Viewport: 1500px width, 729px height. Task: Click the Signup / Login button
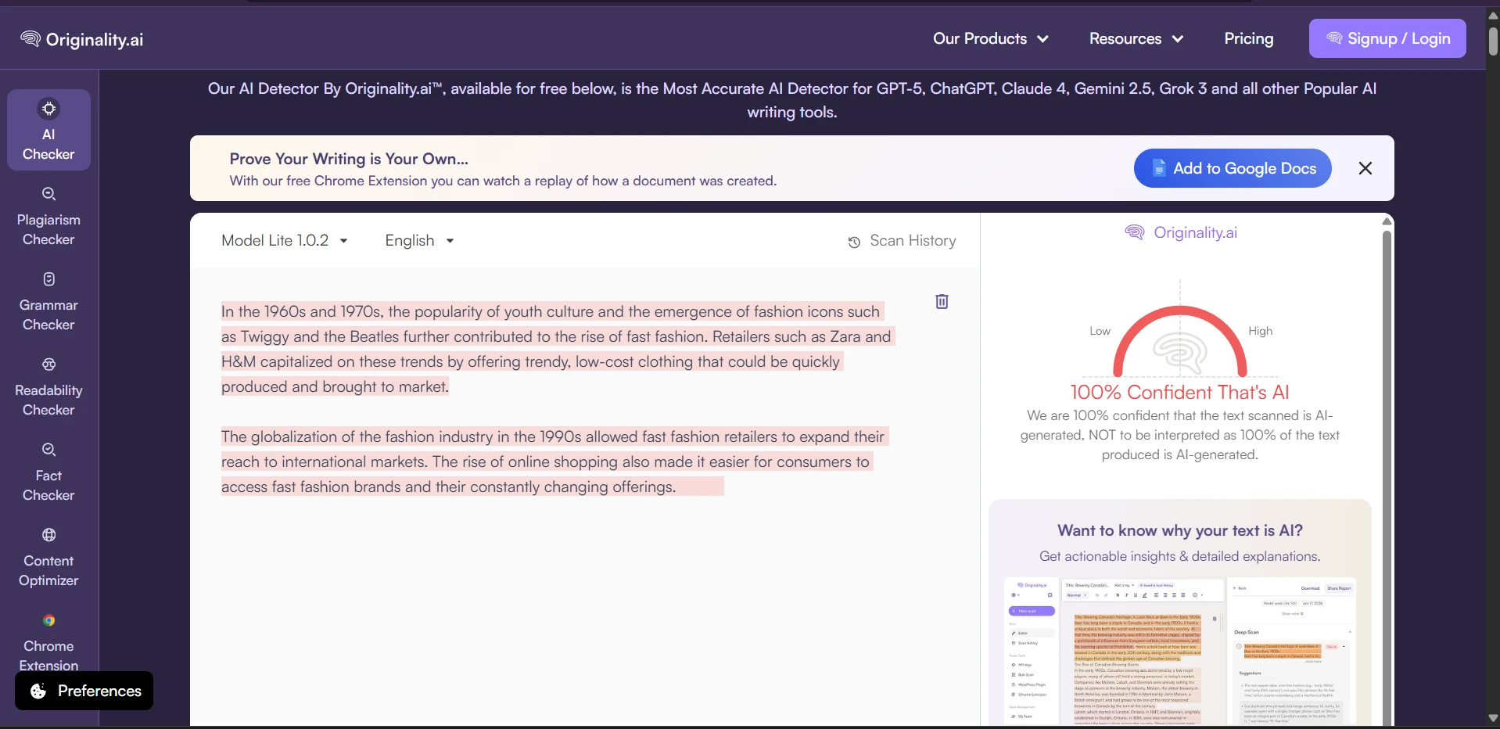coord(1388,38)
